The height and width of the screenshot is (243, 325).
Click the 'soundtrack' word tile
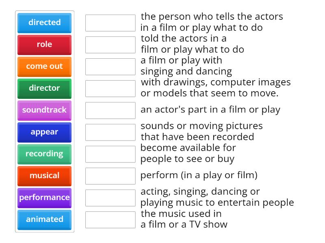pos(44,110)
